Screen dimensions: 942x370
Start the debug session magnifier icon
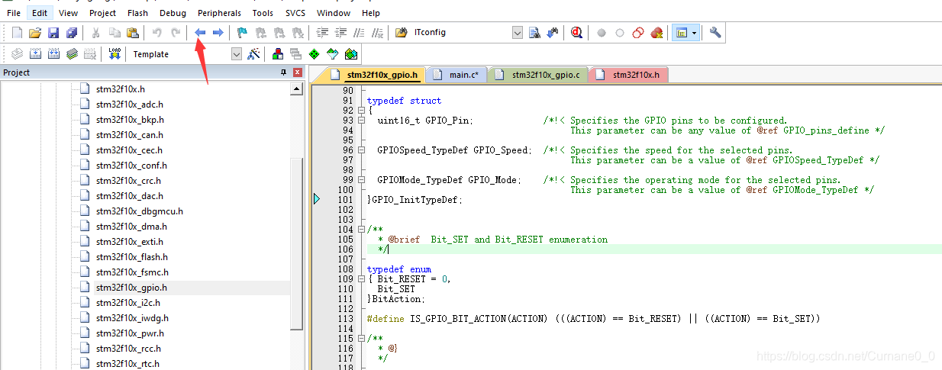(x=576, y=33)
